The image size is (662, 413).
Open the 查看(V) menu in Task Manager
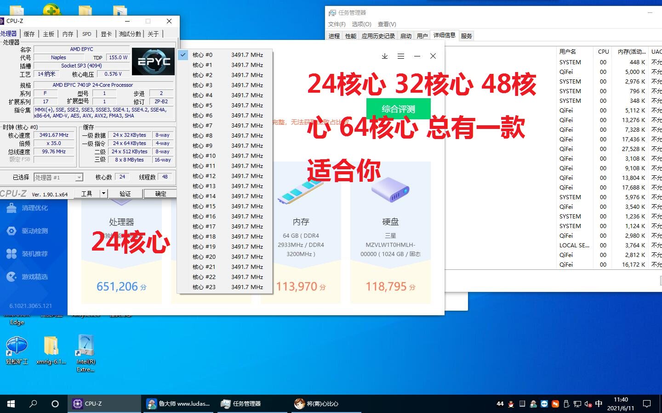tap(387, 24)
